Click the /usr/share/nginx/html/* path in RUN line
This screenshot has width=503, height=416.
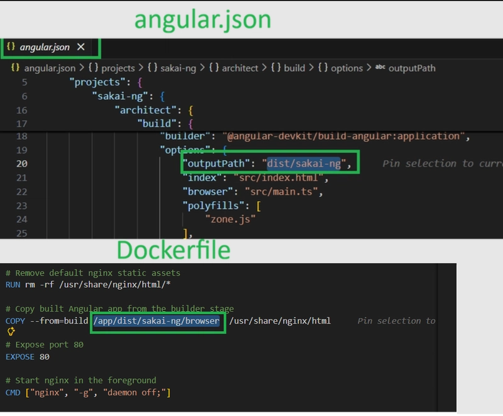(x=115, y=285)
